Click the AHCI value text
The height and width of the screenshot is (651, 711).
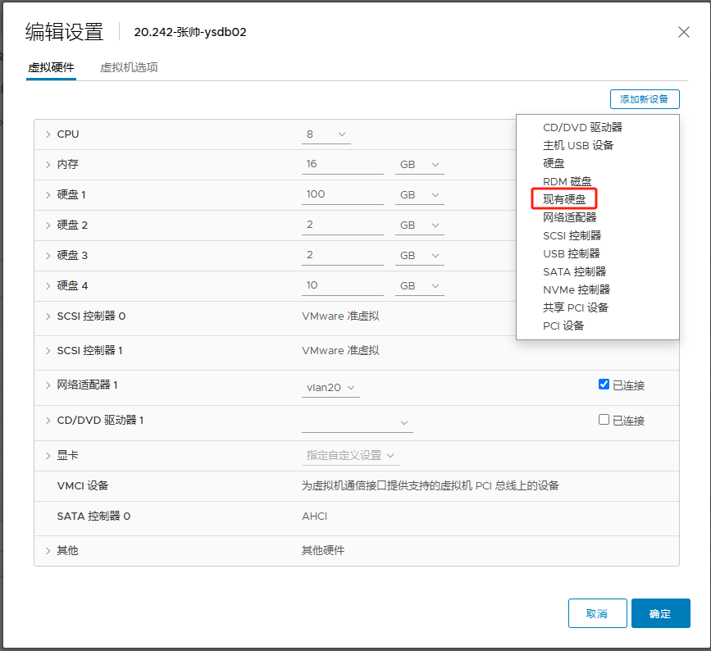coord(315,517)
